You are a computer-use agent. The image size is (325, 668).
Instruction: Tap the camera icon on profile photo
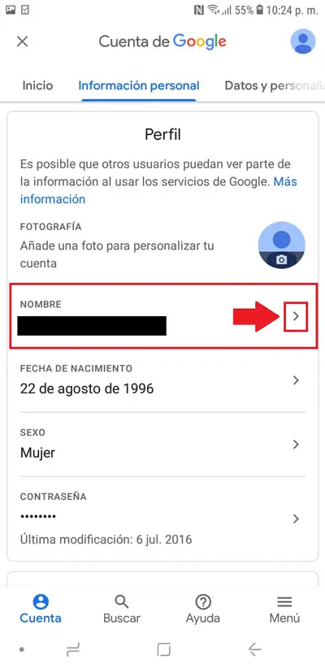(x=282, y=259)
